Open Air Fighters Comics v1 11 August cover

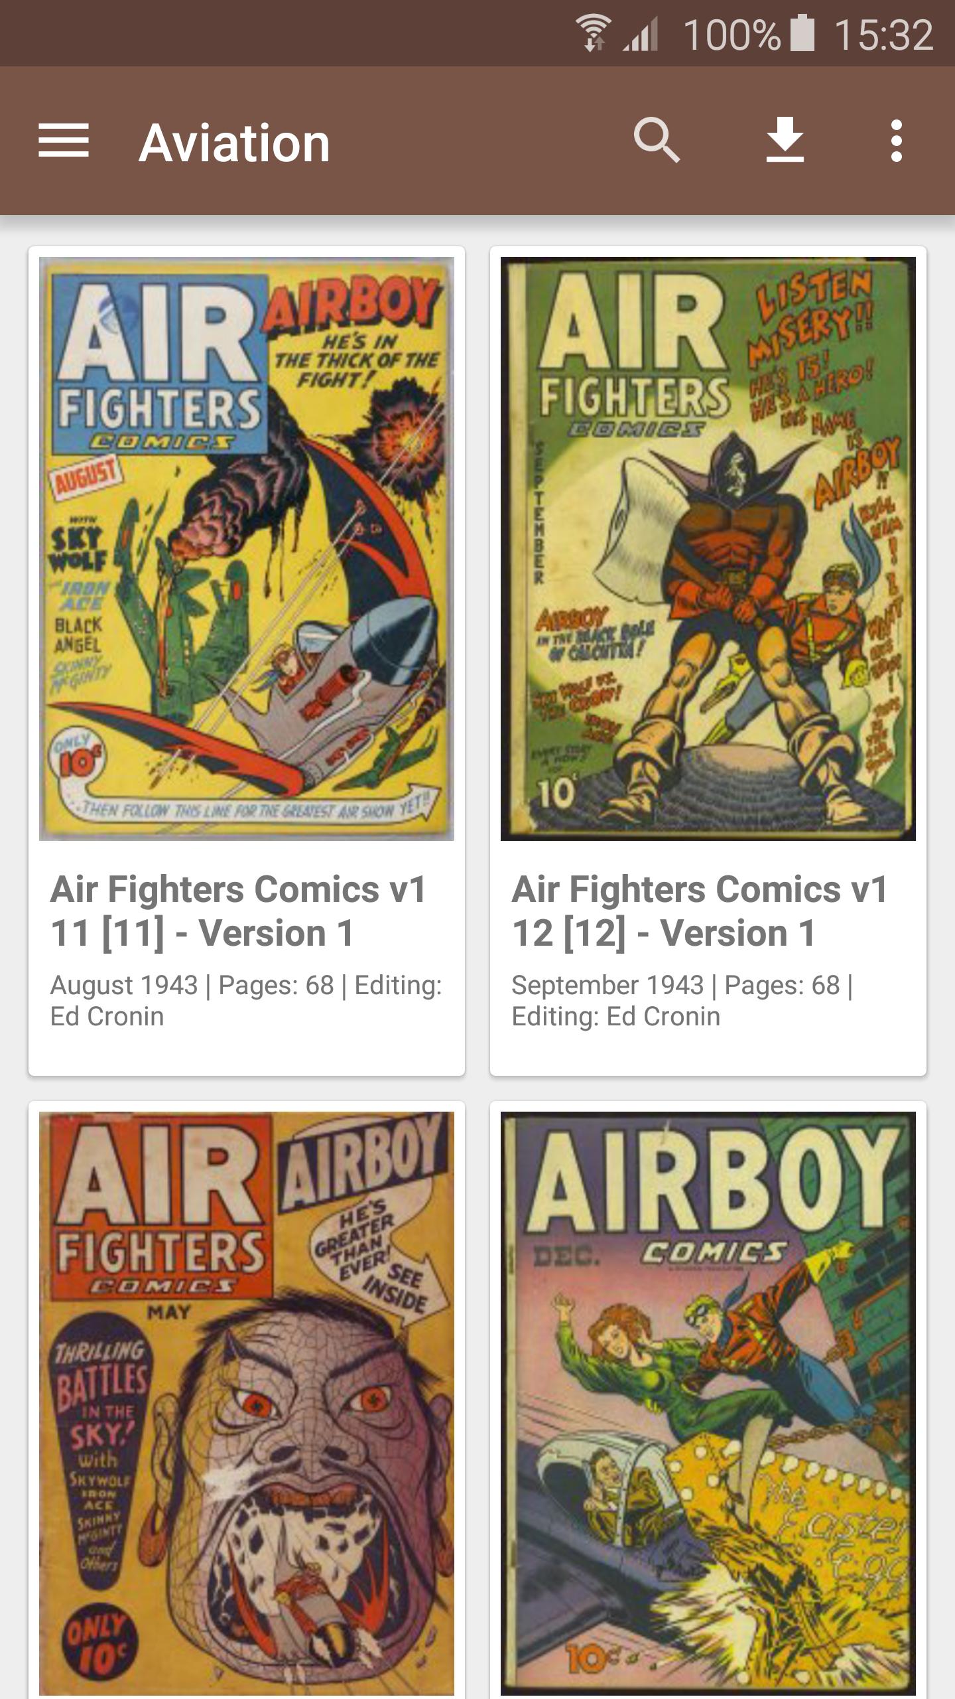[247, 549]
